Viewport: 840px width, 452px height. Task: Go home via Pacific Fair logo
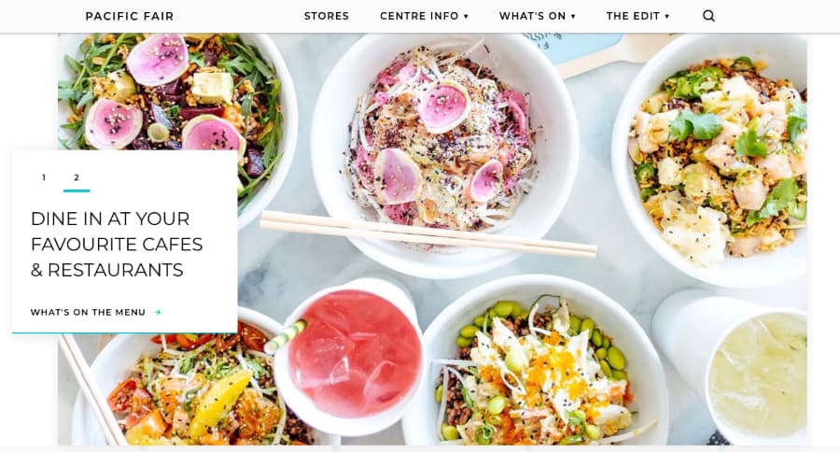tap(130, 16)
